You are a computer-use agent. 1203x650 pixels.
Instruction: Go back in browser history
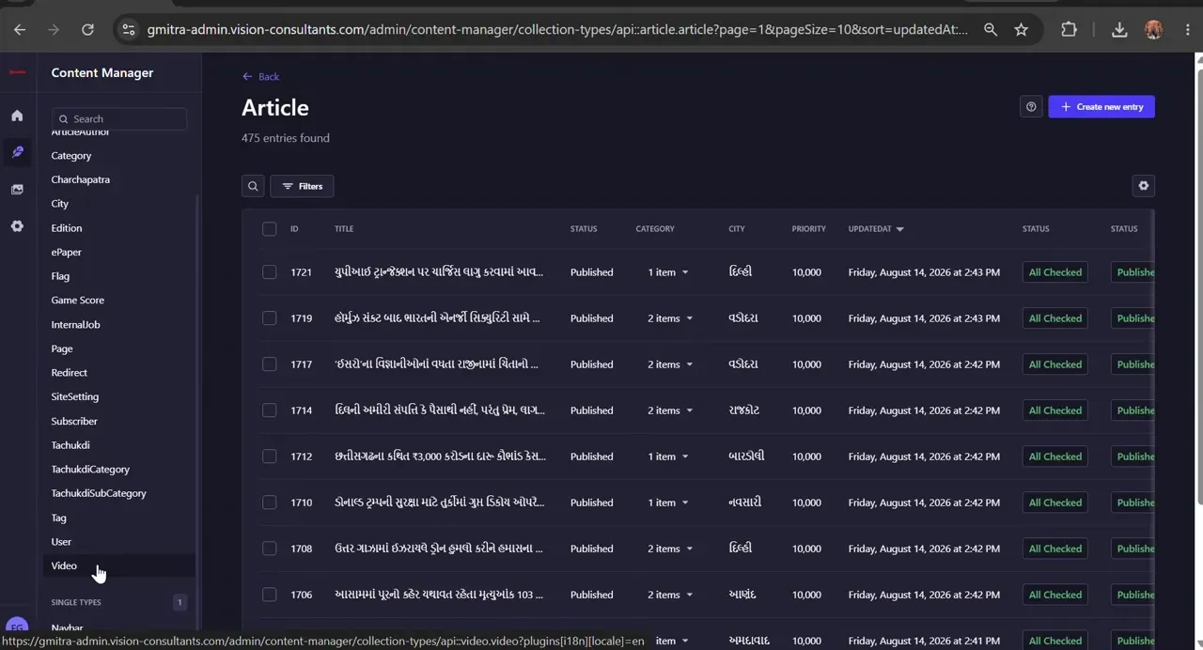(20, 30)
